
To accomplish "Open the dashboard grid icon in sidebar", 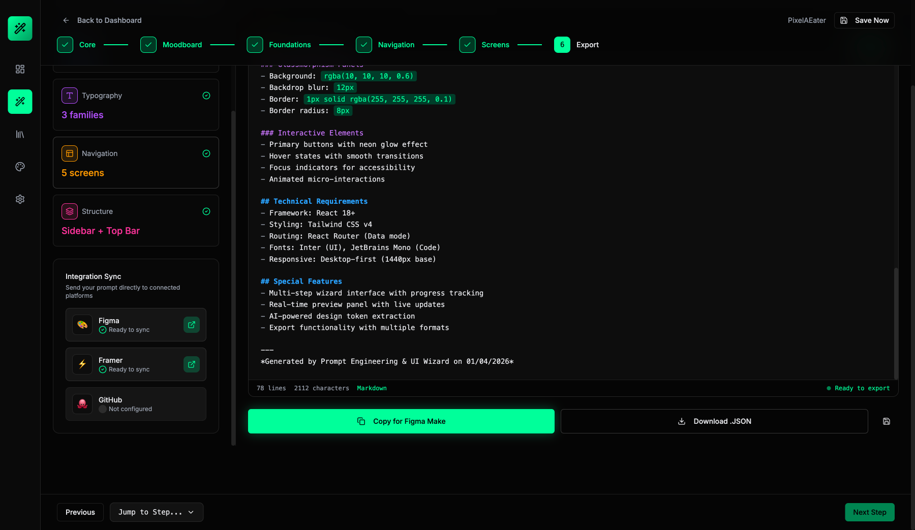I will 20,69.
